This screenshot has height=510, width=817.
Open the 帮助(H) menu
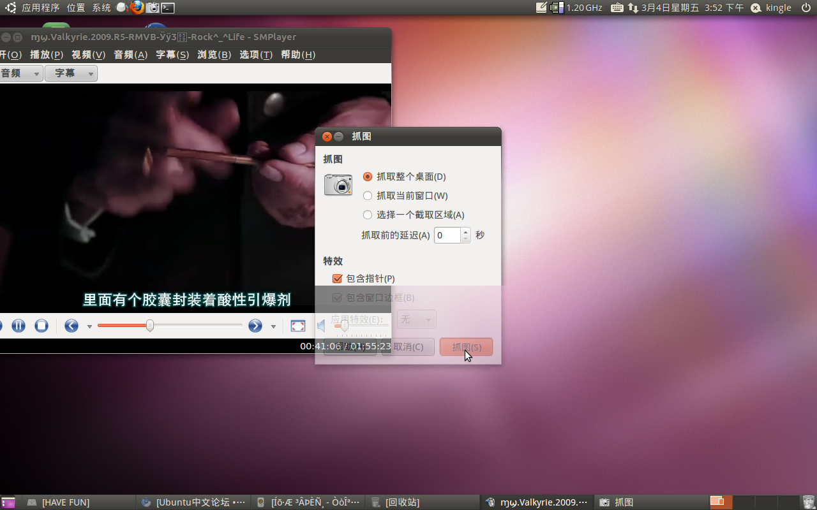pyautogui.click(x=298, y=55)
